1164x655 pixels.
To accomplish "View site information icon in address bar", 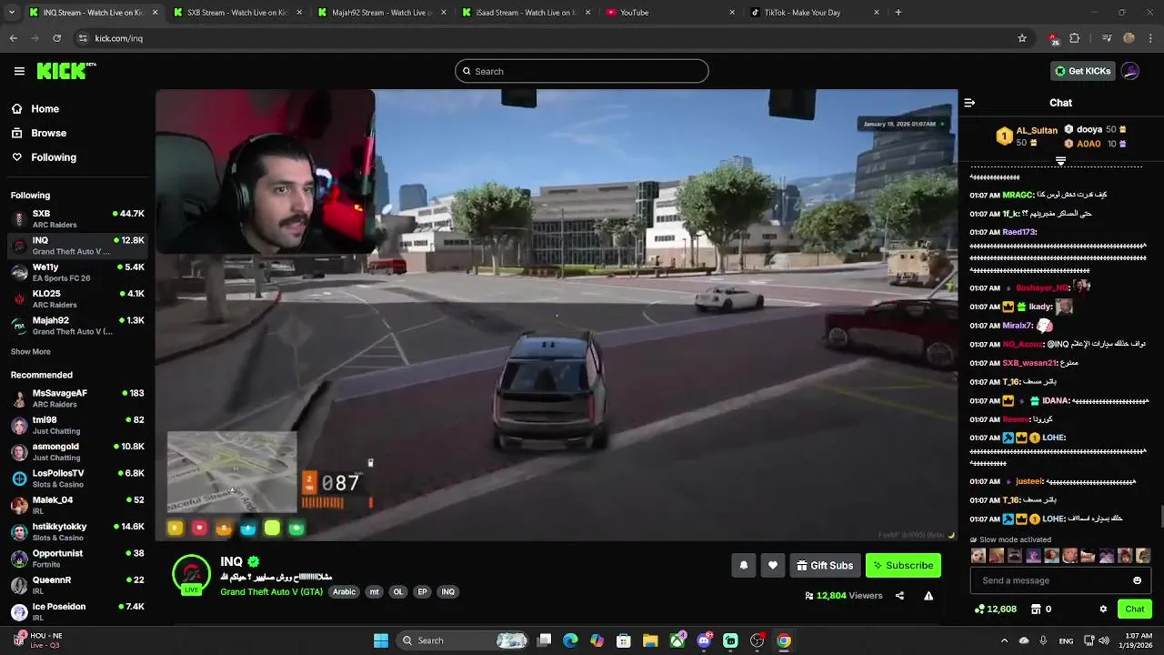I will point(83,38).
